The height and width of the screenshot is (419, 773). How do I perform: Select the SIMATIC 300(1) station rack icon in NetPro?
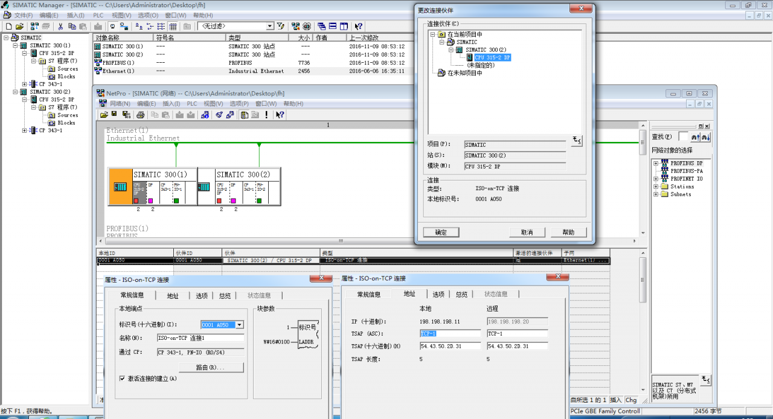point(120,187)
